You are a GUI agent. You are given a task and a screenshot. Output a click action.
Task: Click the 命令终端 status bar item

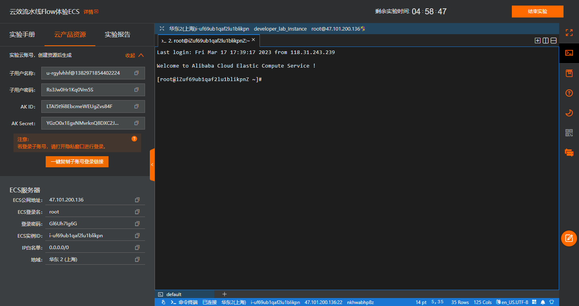pyautogui.click(x=184, y=302)
